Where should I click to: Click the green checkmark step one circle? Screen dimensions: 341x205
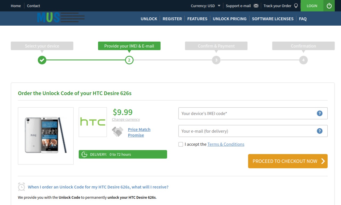click(42, 60)
